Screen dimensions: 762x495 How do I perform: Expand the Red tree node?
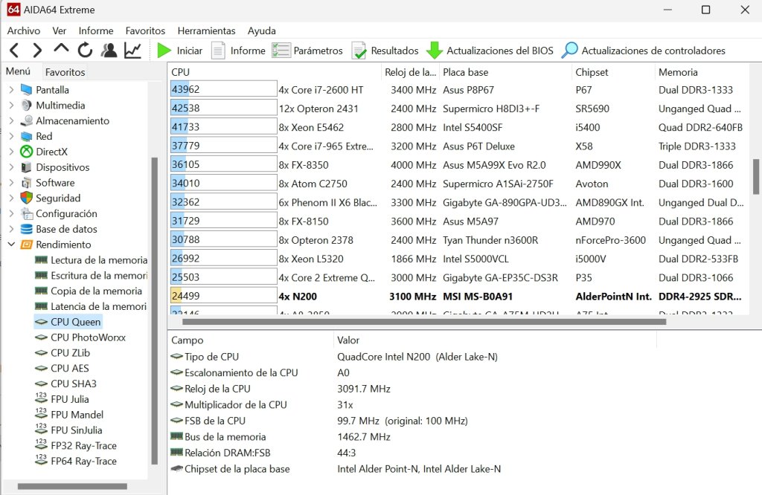[x=11, y=136]
